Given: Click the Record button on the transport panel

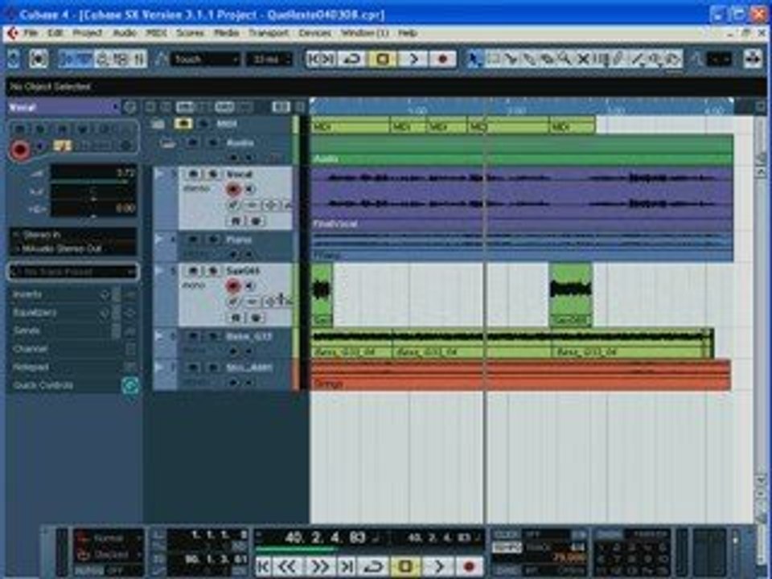Looking at the screenshot, I should [x=469, y=567].
